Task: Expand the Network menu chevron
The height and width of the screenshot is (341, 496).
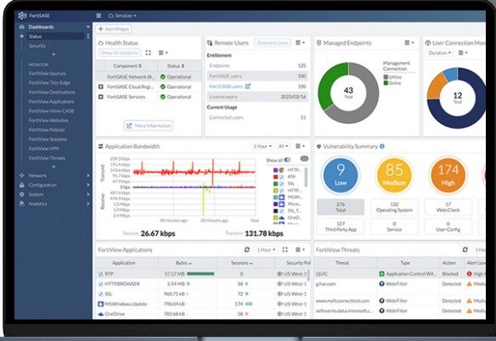Action: pos(88,176)
